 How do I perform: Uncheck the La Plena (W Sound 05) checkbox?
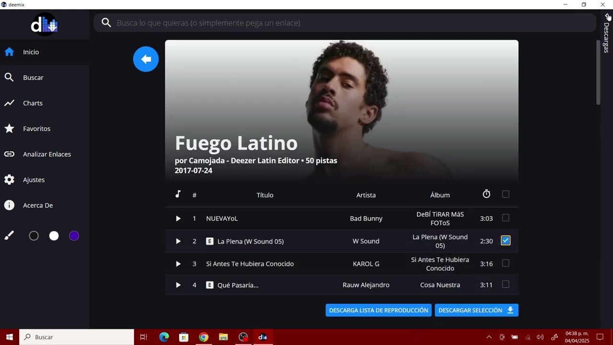coord(506,241)
